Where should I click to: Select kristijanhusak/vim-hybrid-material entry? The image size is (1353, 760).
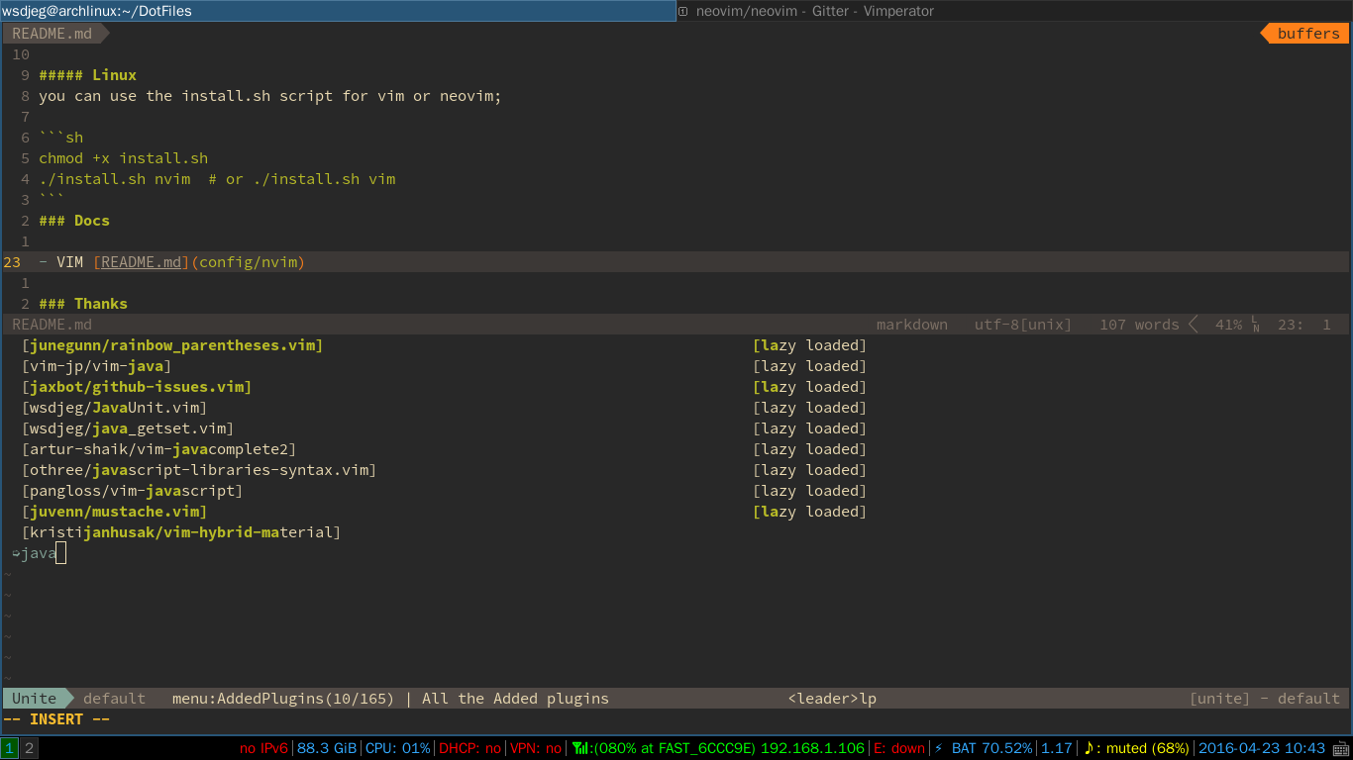pyautogui.click(x=181, y=532)
